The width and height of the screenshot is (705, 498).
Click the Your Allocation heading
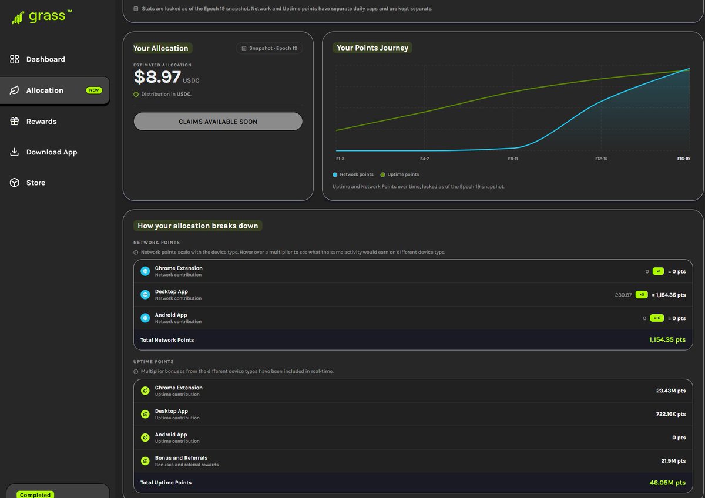[161, 48]
